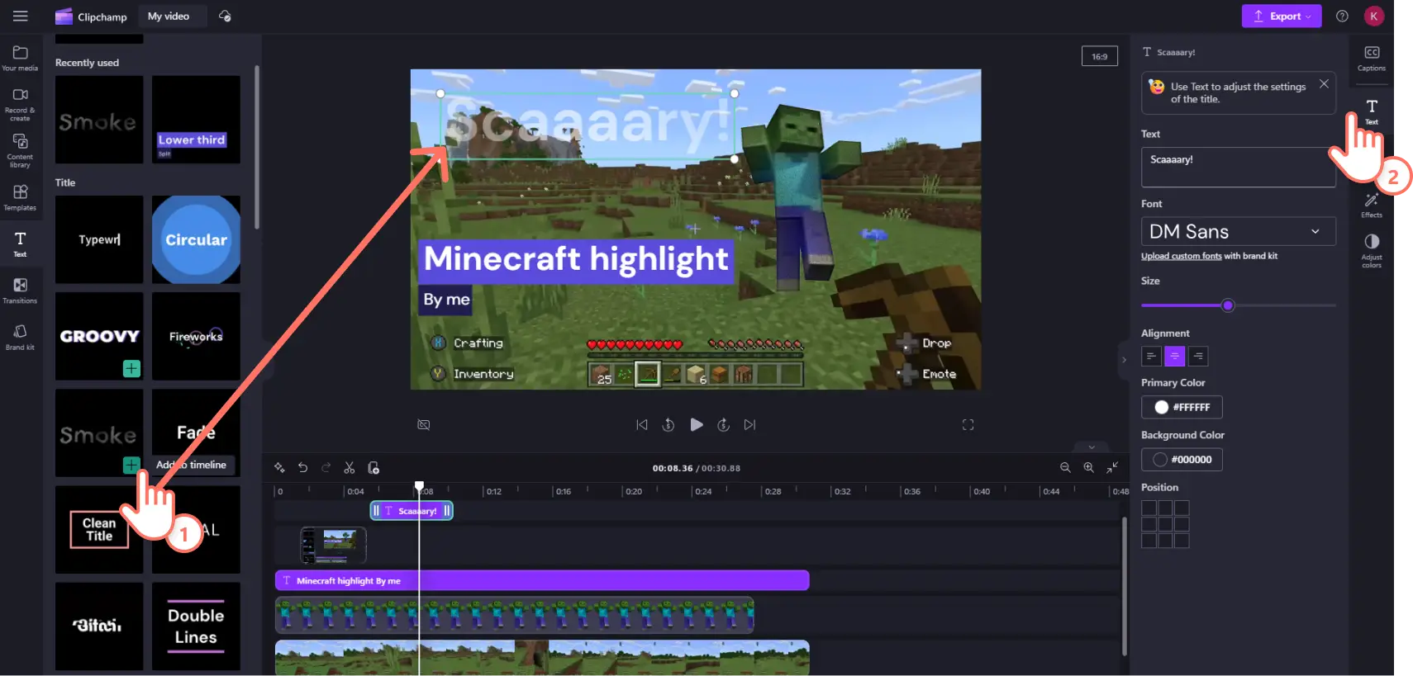Redo the last action

(x=326, y=468)
